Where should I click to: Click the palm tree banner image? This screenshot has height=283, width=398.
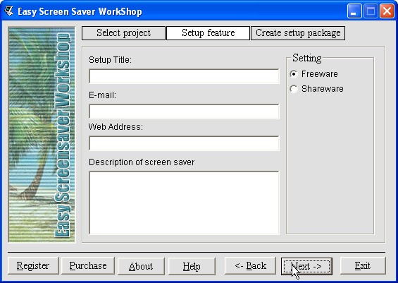42,135
